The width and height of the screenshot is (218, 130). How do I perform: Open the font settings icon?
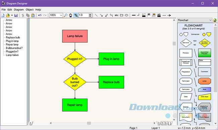(x=159, y=15)
